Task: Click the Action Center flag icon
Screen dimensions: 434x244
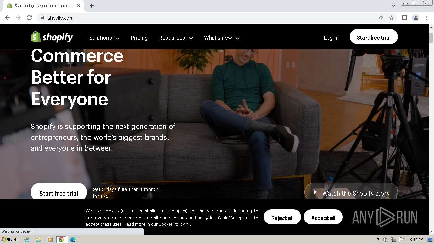Action: (x=402, y=240)
